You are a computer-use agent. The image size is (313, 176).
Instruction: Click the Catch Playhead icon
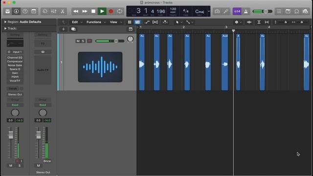165,22
